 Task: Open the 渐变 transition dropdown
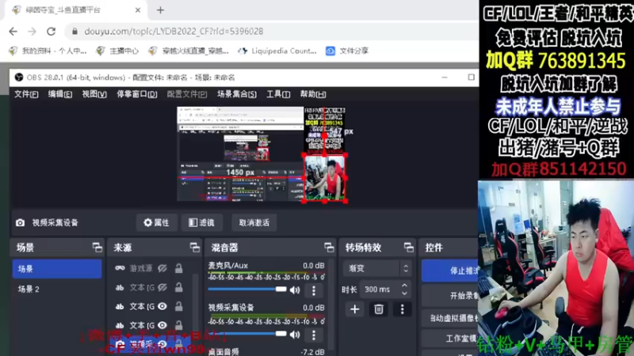tap(377, 268)
